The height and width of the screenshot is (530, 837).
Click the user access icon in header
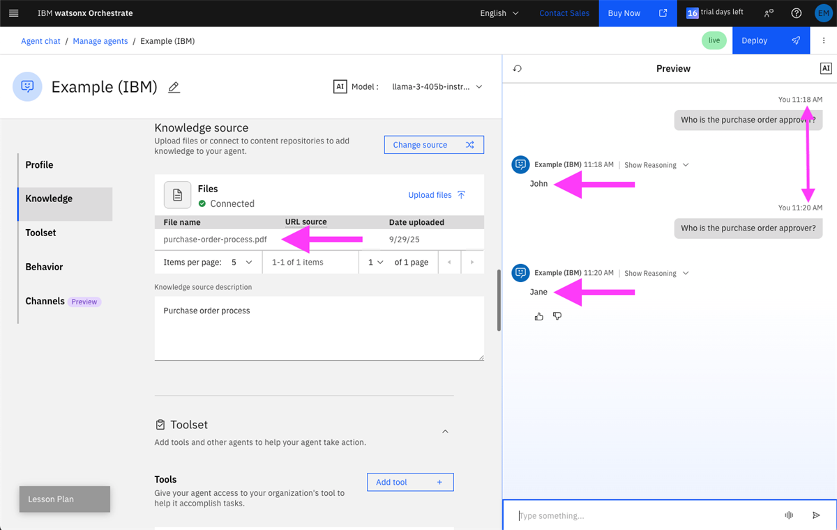pyautogui.click(x=769, y=13)
